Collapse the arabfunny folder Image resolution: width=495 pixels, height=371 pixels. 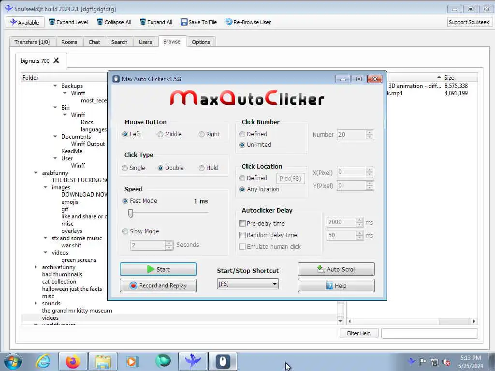[36, 173]
